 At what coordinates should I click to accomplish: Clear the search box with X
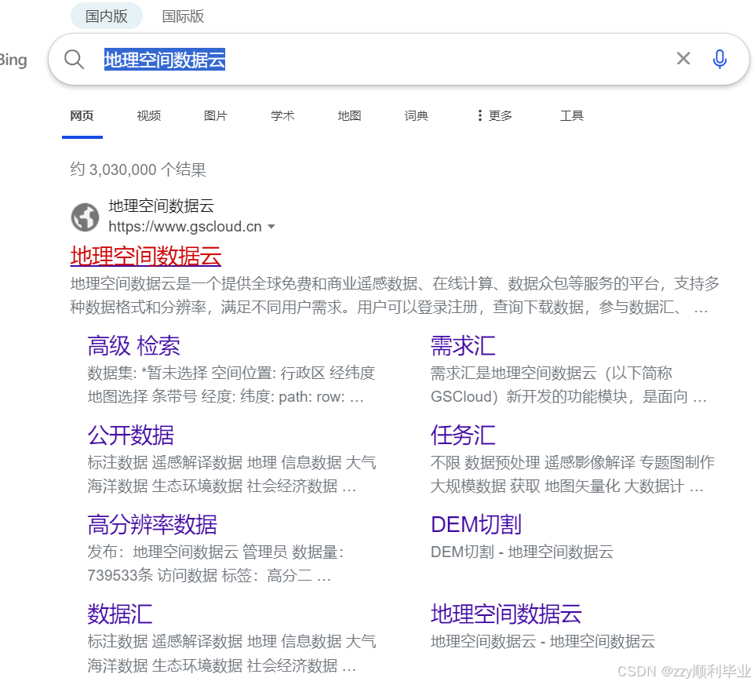[683, 59]
